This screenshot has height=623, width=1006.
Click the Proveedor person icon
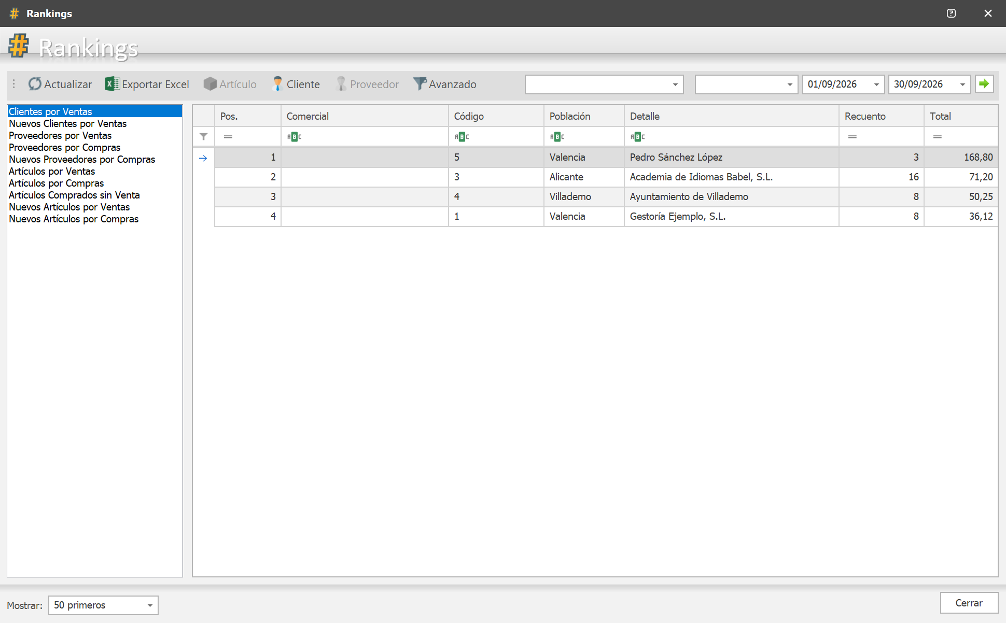341,84
